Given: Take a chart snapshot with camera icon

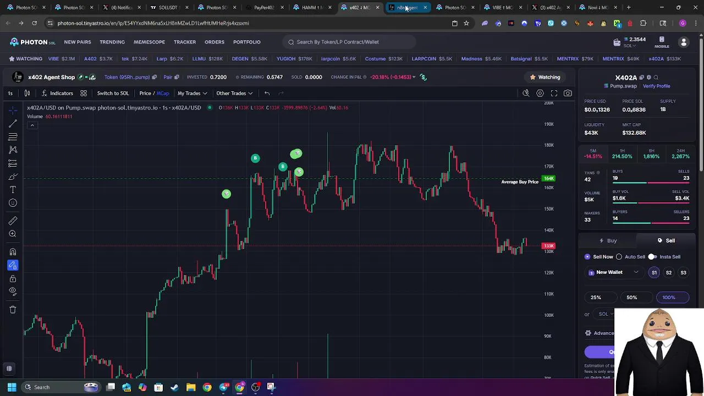Looking at the screenshot, I should [x=568, y=93].
